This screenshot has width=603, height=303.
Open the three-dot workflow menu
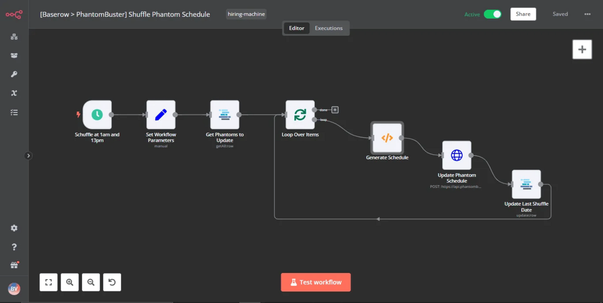click(588, 14)
